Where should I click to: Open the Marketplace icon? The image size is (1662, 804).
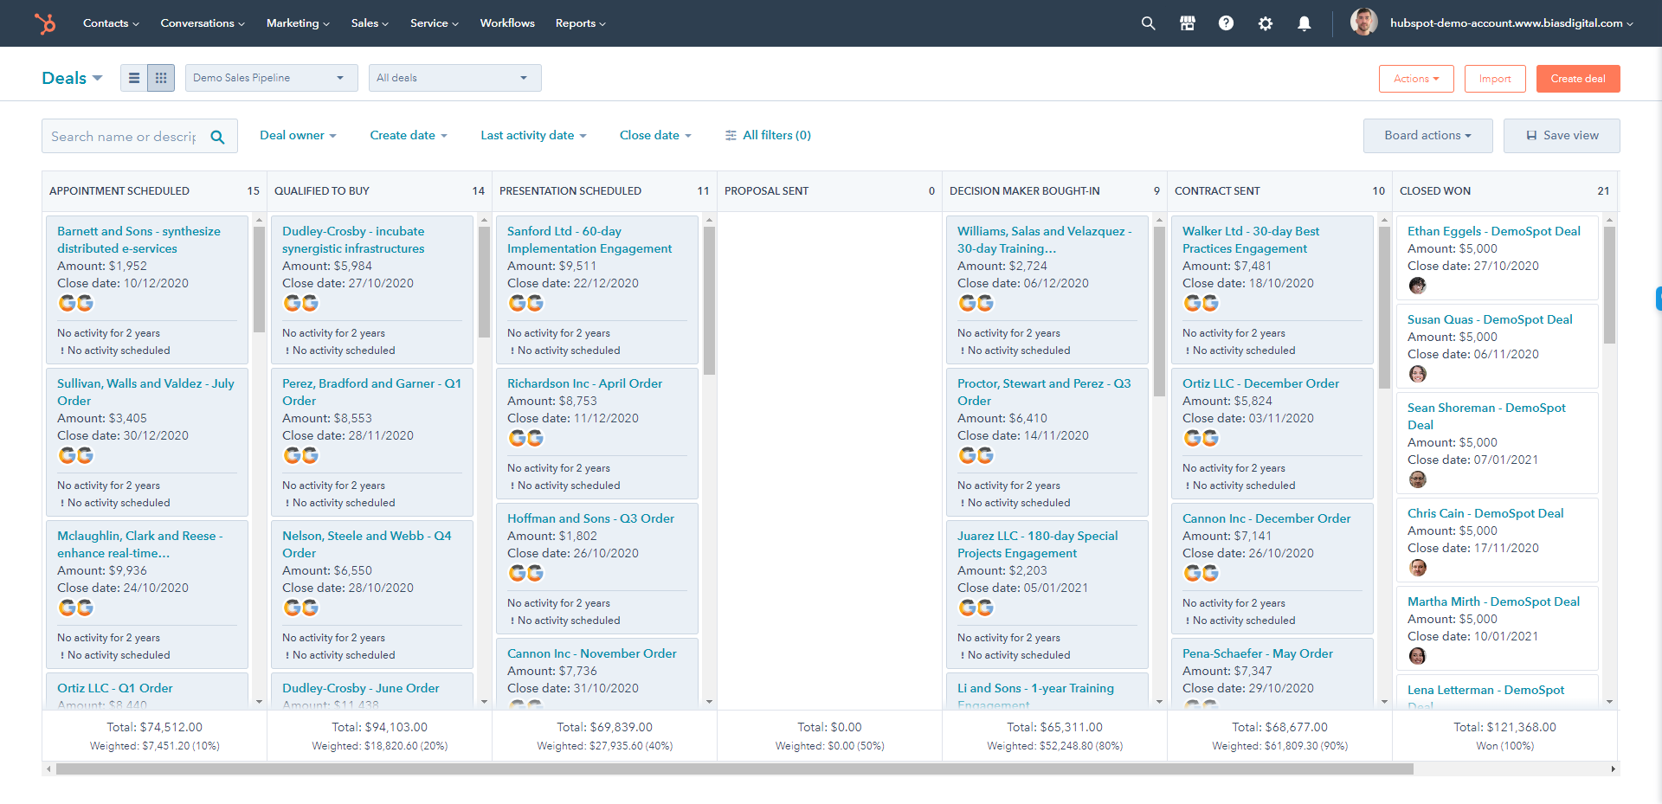1187,23
